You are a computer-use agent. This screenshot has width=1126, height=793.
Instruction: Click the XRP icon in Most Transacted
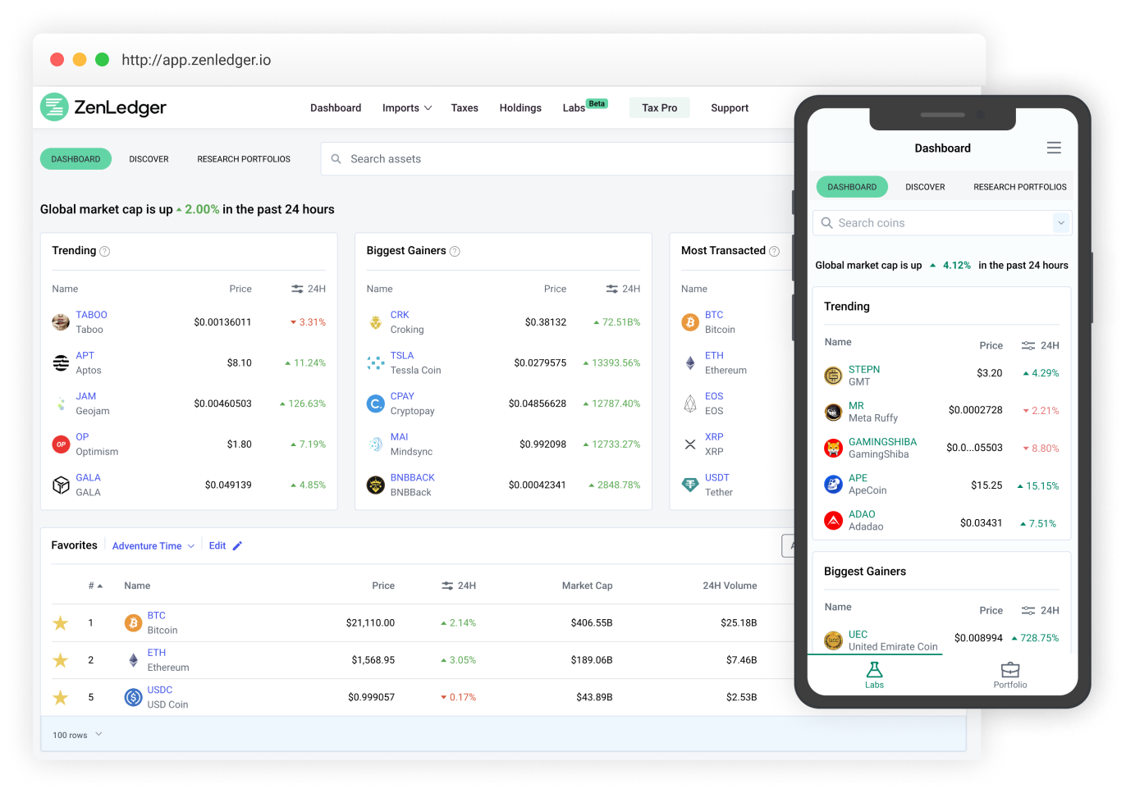coord(690,444)
